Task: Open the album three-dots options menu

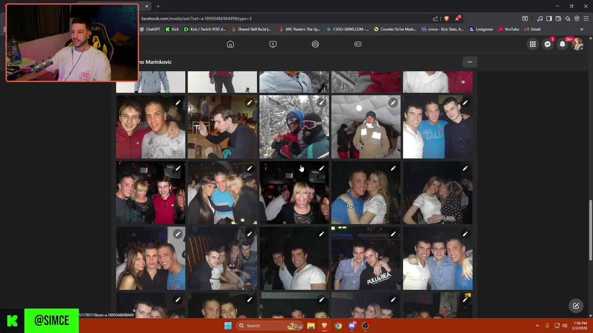Action: click(470, 62)
